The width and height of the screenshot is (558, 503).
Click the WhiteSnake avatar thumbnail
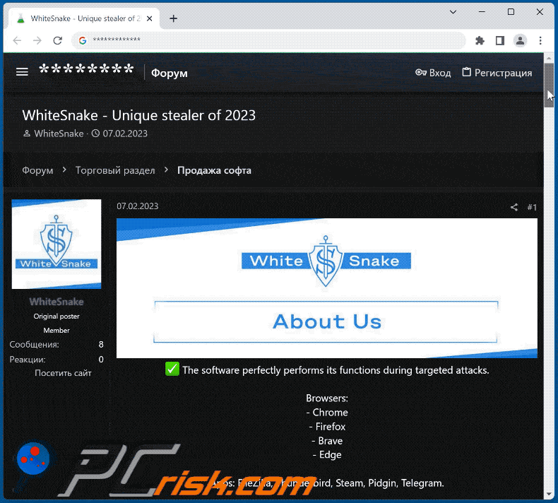[x=57, y=244]
